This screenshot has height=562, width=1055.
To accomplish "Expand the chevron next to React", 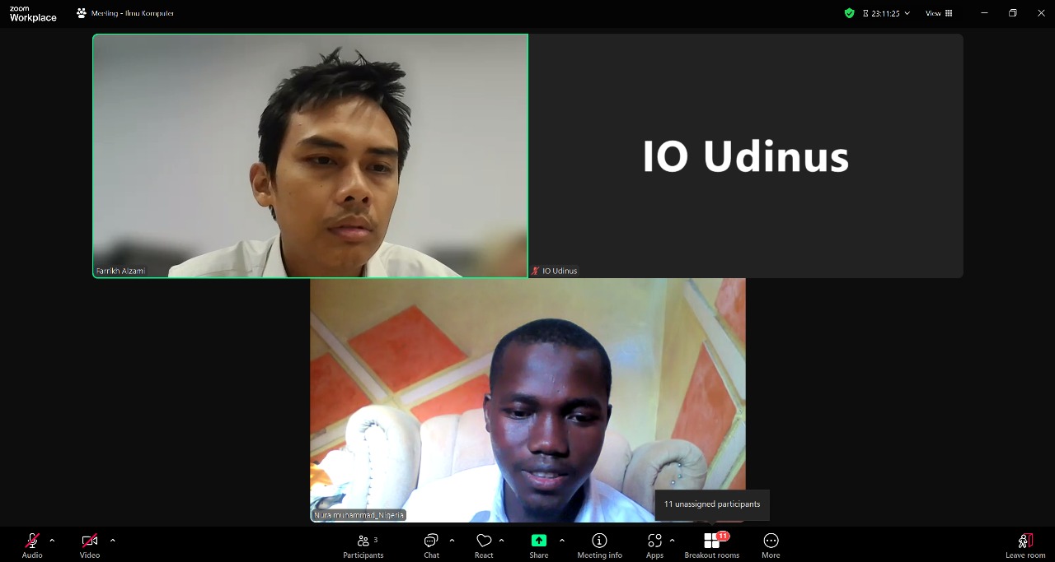I will click(502, 541).
